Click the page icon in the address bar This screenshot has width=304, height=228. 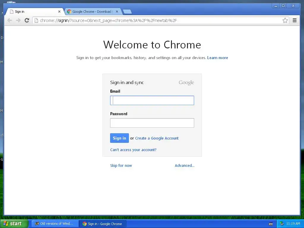point(36,20)
